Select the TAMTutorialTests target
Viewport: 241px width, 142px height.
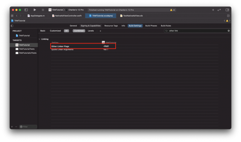click(25, 49)
